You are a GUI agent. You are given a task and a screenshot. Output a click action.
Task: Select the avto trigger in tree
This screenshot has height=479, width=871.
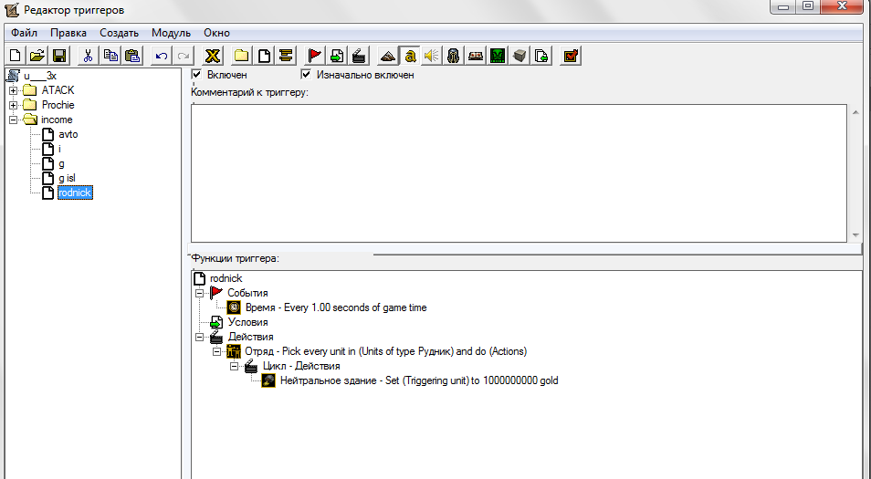68,134
